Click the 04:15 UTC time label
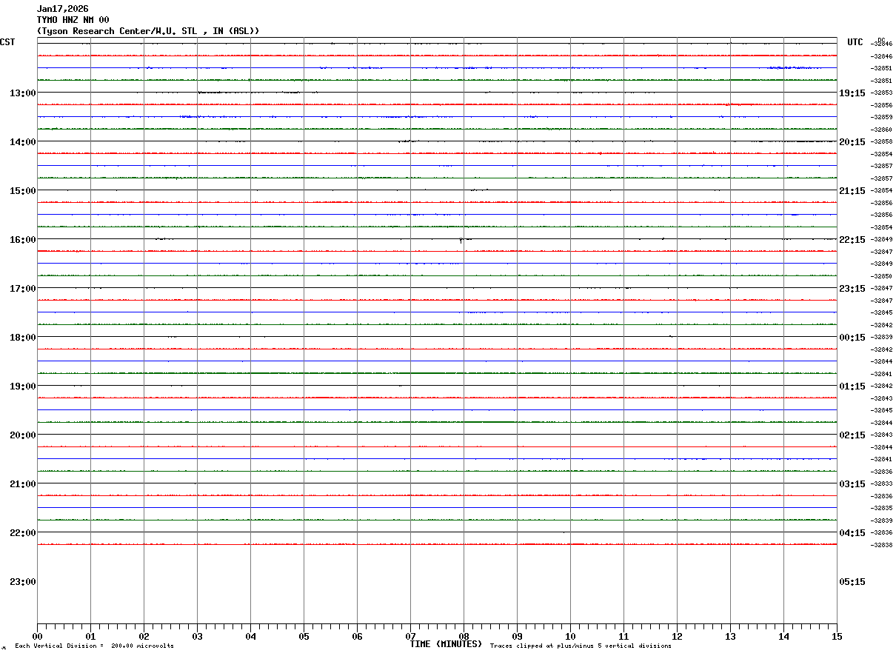 [x=852, y=533]
